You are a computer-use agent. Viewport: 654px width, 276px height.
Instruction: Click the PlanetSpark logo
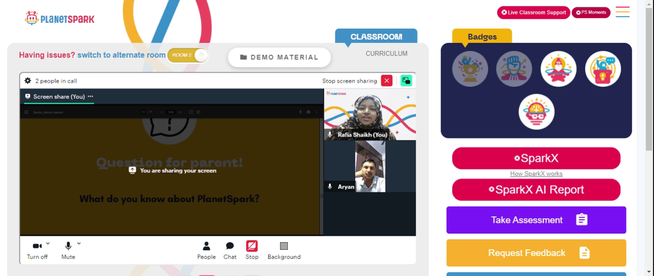[x=60, y=18]
